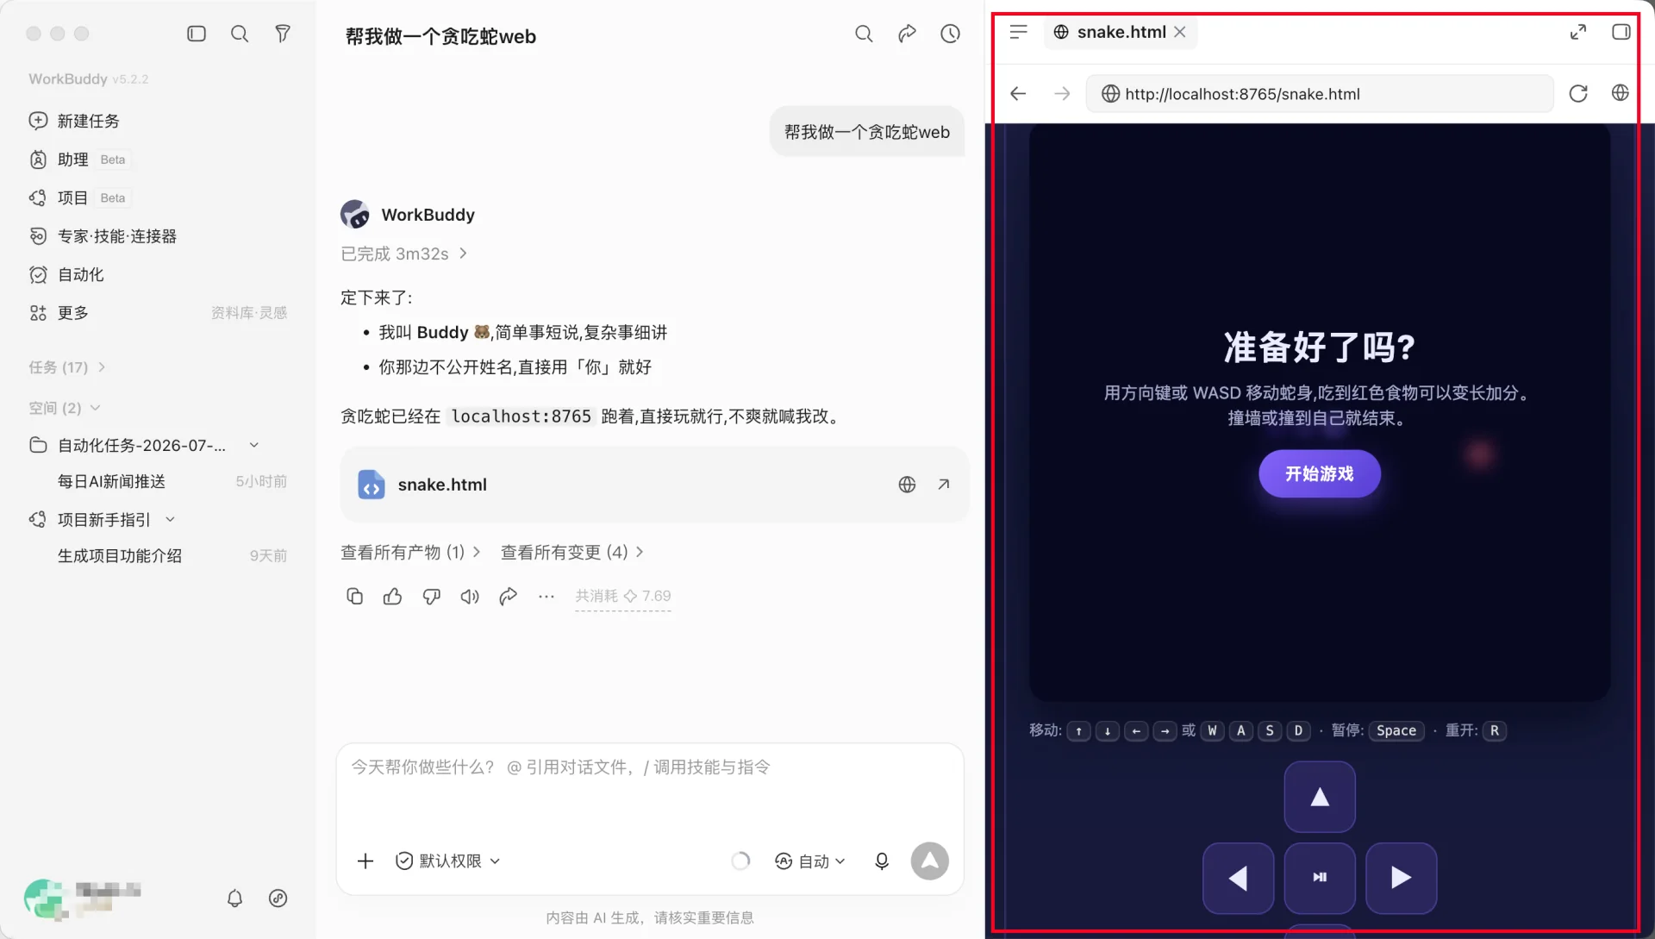The width and height of the screenshot is (1655, 939).
Task: Tap the up arrow game control
Action: coord(1319,797)
